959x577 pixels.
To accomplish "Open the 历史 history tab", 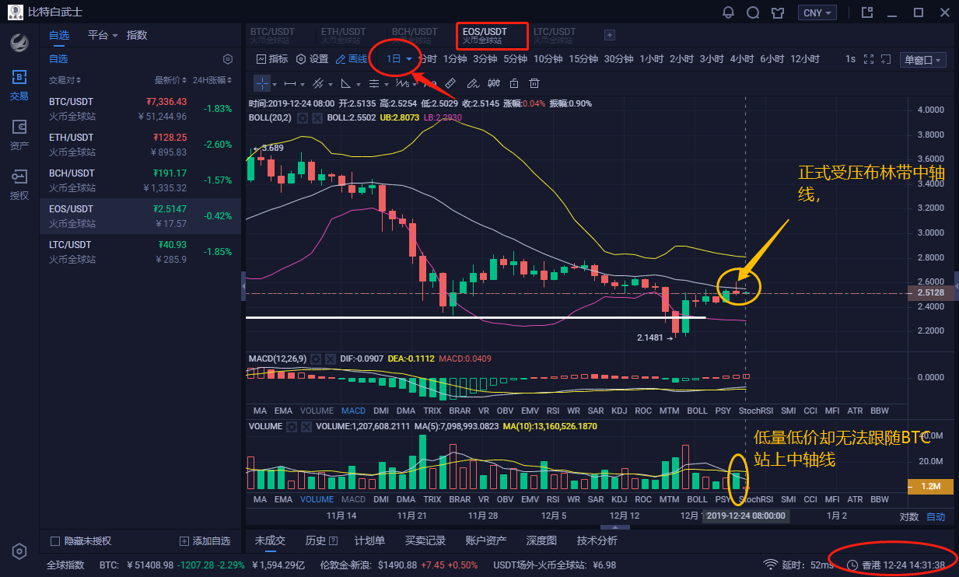I will (321, 540).
